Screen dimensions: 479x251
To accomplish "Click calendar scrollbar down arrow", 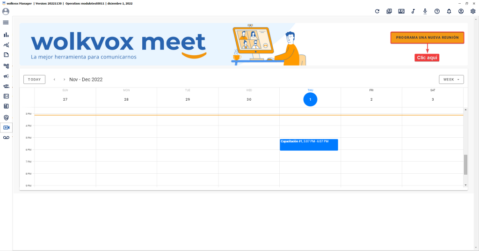I will (465, 185).
